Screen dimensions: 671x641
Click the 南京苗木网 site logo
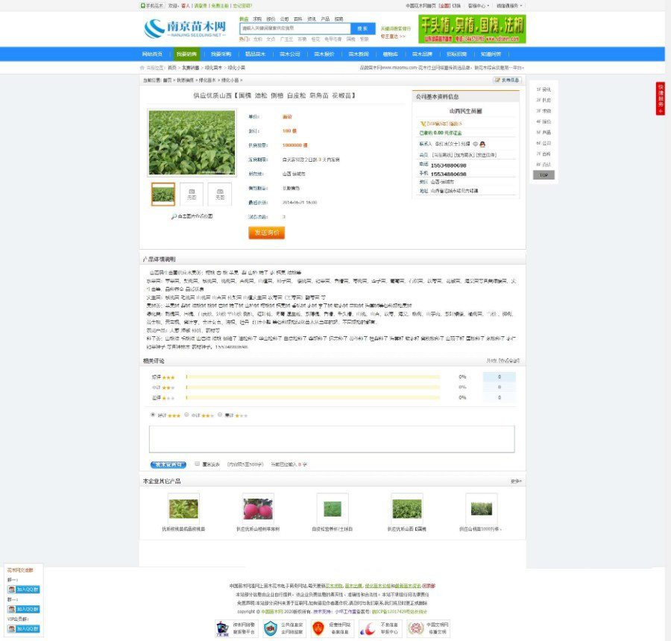[186, 28]
